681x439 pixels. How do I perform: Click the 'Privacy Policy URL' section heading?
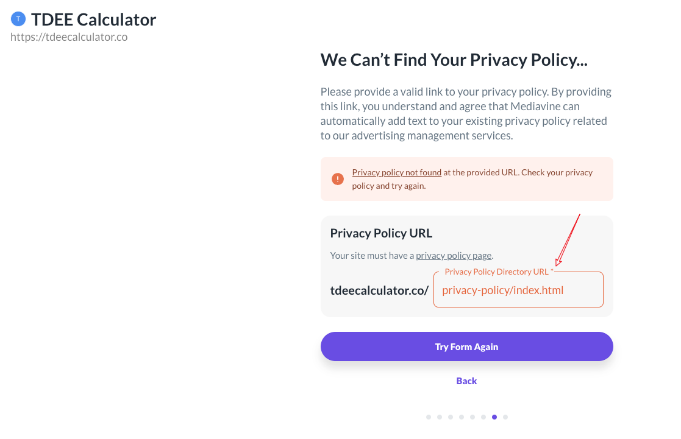point(381,233)
